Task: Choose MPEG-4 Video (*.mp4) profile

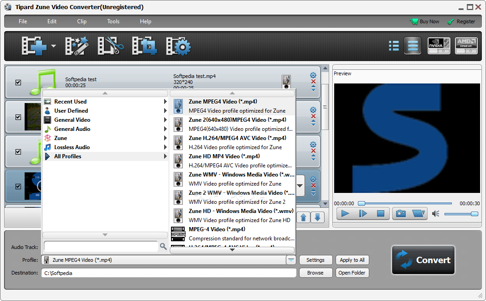Action: click(x=233, y=234)
